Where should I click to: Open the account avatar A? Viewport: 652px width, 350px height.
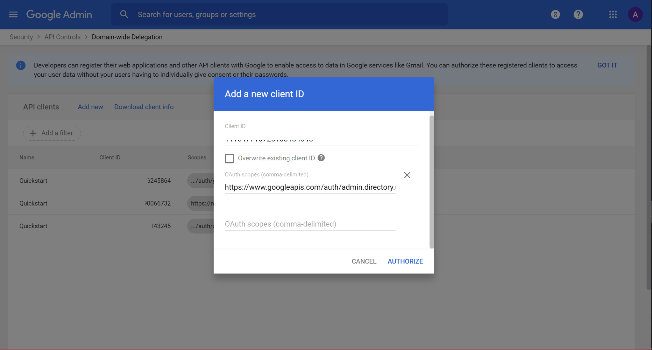coord(635,15)
